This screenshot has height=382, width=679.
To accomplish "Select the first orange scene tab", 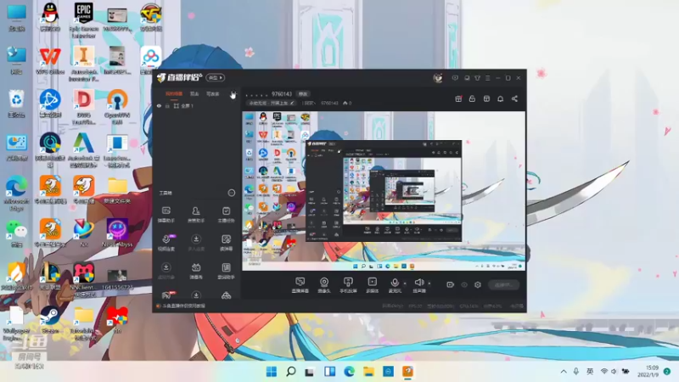I will pos(174,93).
